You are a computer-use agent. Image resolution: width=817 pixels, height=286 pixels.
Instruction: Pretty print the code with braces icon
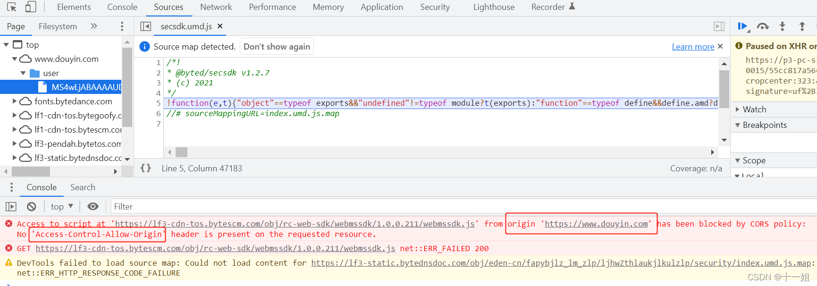tap(146, 168)
